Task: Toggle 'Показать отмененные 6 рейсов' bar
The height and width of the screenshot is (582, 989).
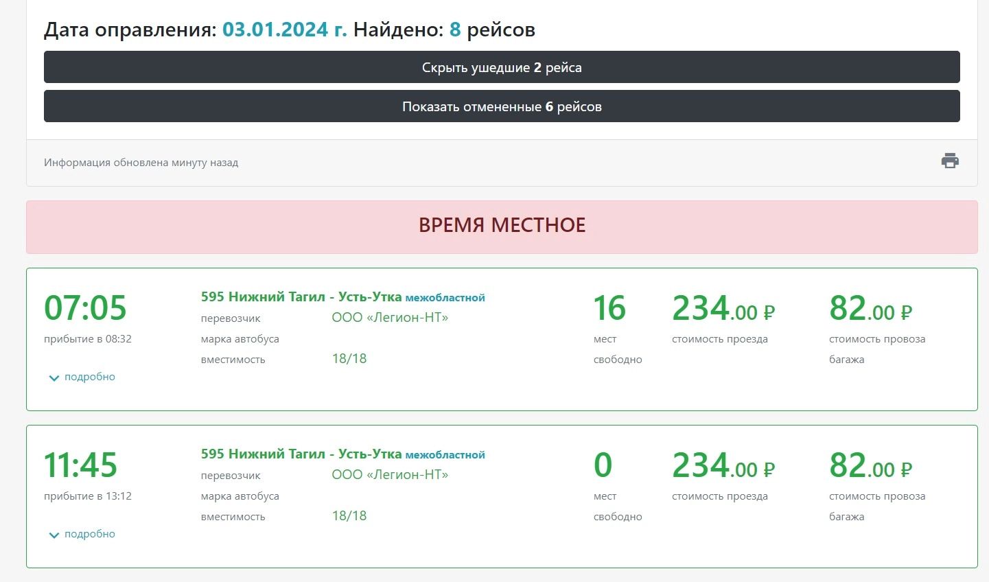Action: point(502,106)
